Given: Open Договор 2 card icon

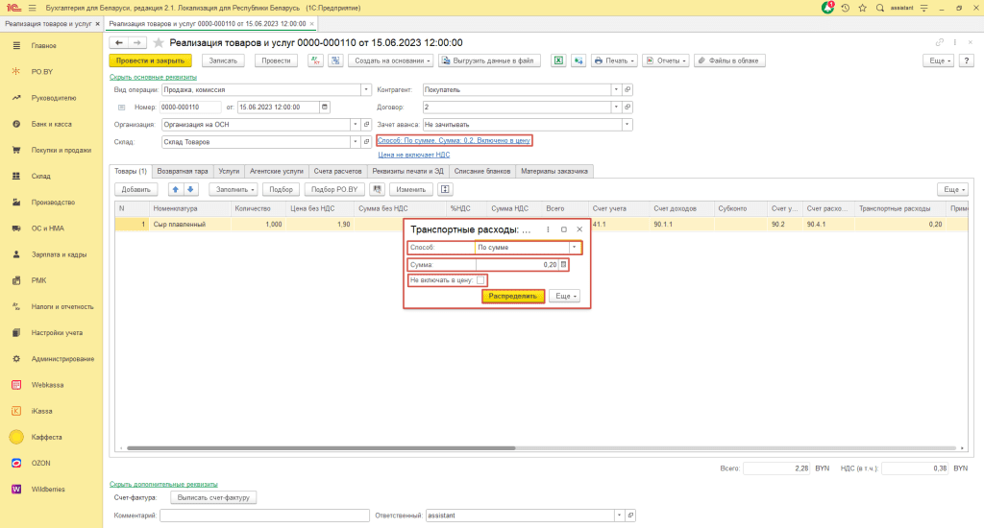Looking at the screenshot, I should pyautogui.click(x=627, y=108).
